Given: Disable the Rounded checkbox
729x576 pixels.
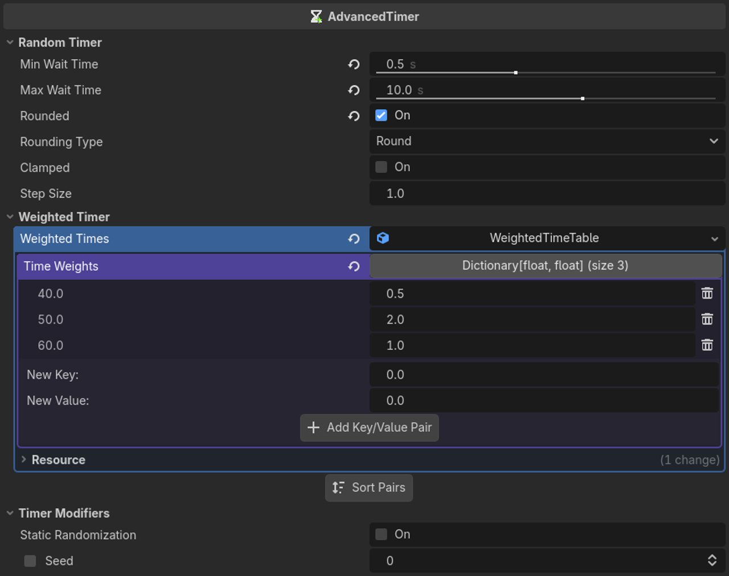Looking at the screenshot, I should coord(381,115).
